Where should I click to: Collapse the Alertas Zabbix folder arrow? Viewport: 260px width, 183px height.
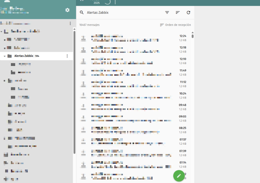tap(5, 56)
